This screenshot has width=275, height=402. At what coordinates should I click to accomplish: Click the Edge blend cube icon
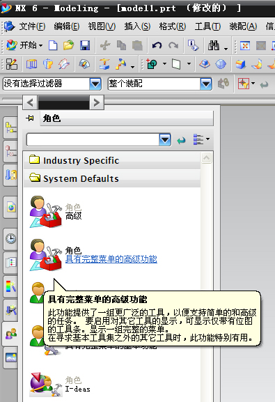240,64
